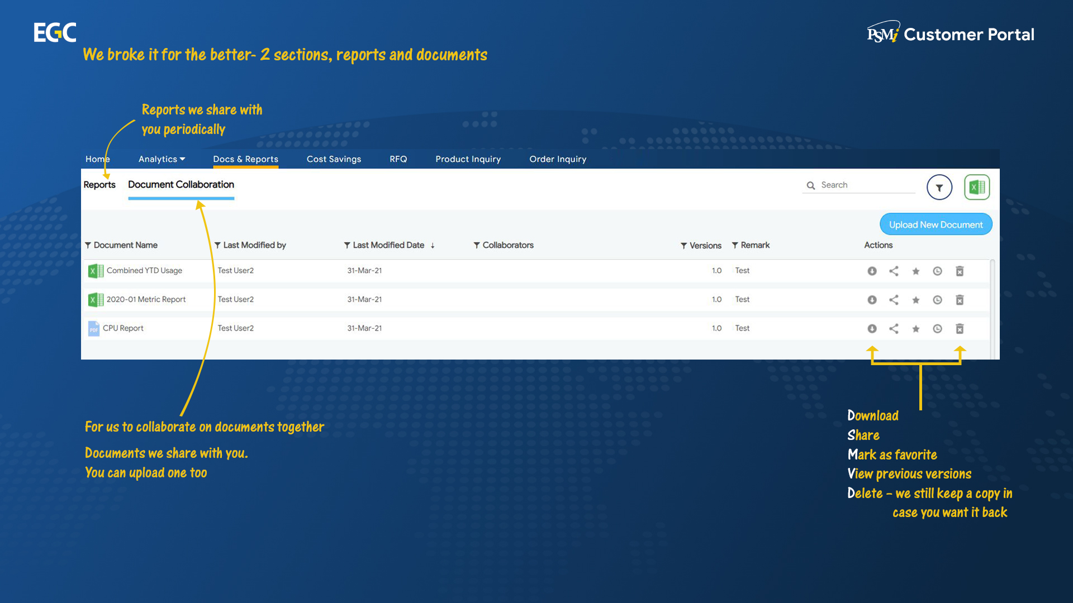This screenshot has height=603, width=1073.
Task: Click the search magnifier icon
Action: click(811, 185)
